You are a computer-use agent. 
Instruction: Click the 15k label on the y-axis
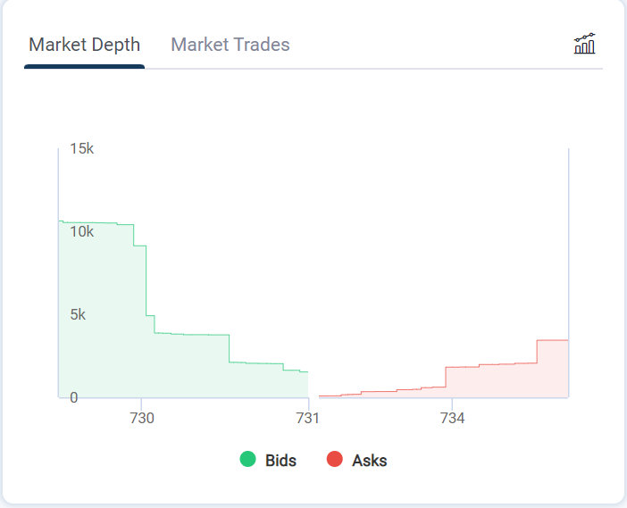point(82,148)
